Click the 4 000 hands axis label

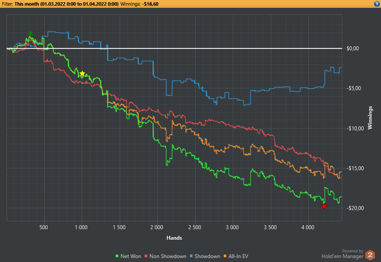click(308, 228)
